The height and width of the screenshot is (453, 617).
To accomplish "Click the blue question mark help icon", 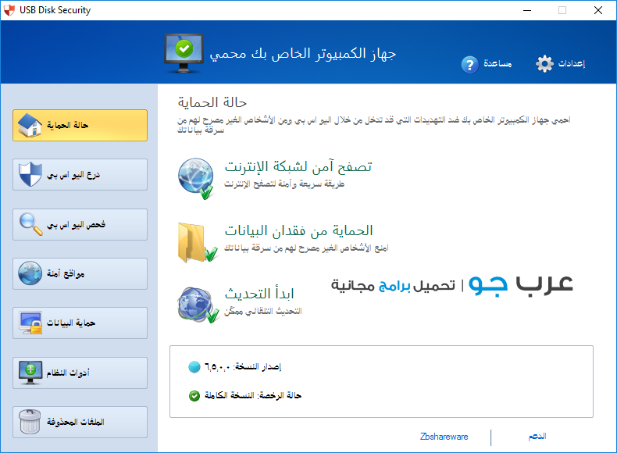I will (470, 65).
